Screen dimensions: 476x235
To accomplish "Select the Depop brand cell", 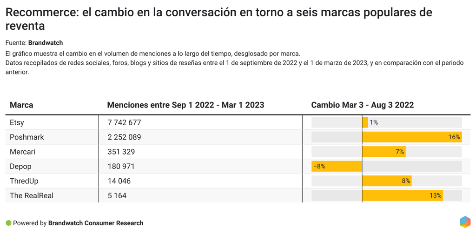I will (20, 167).
